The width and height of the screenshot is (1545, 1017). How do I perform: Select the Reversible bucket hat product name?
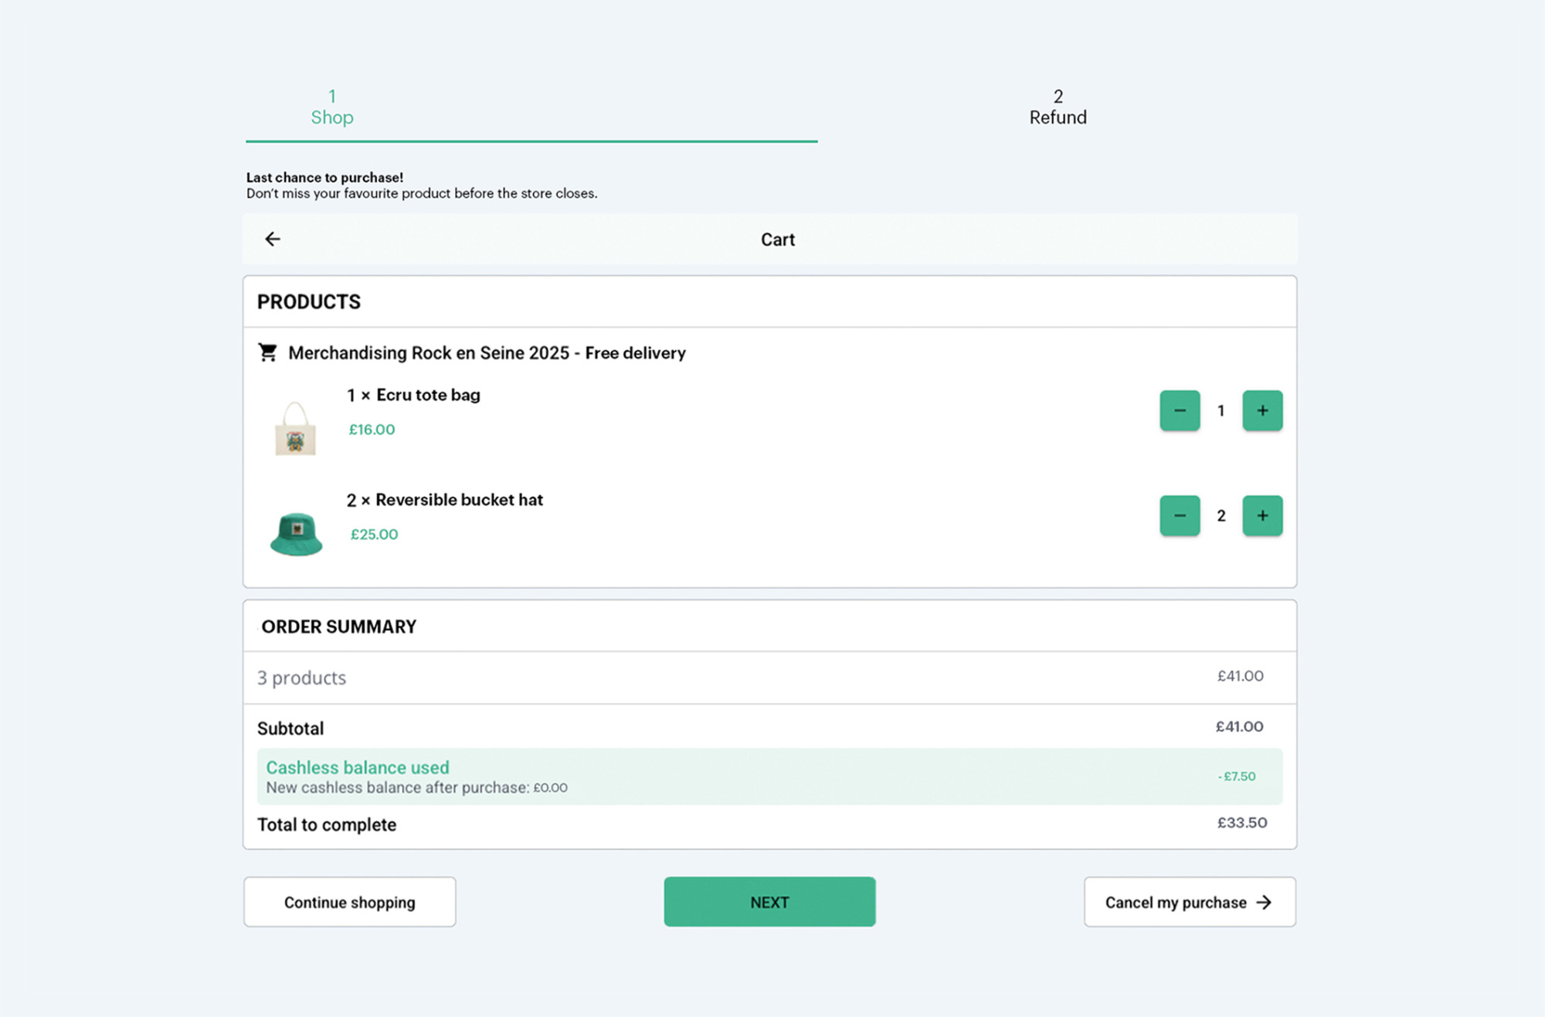tap(459, 500)
